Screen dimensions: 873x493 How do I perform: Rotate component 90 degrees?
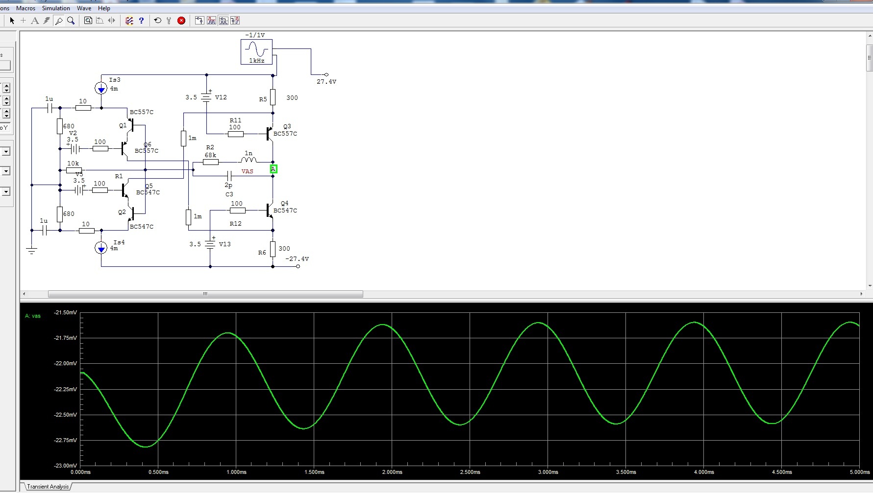[100, 21]
